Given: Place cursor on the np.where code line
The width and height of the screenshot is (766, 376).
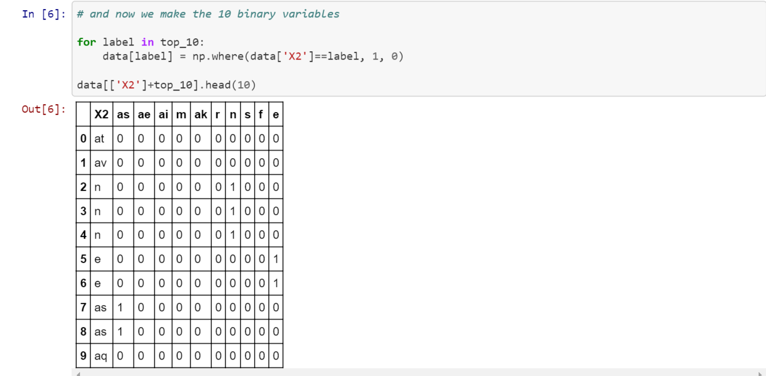Looking at the screenshot, I should tap(253, 56).
